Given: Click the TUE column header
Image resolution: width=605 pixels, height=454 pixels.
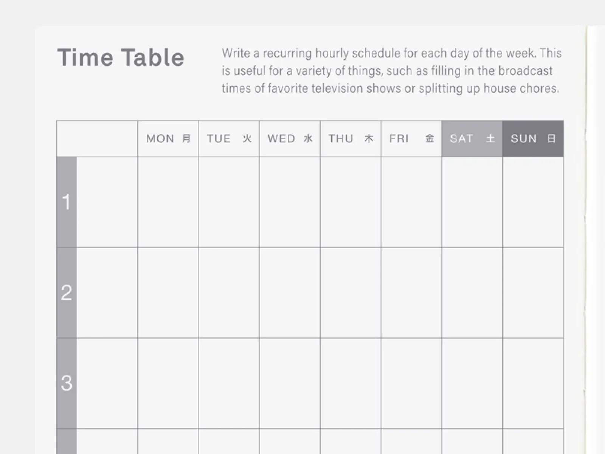Looking at the screenshot, I should pyautogui.click(x=229, y=138).
